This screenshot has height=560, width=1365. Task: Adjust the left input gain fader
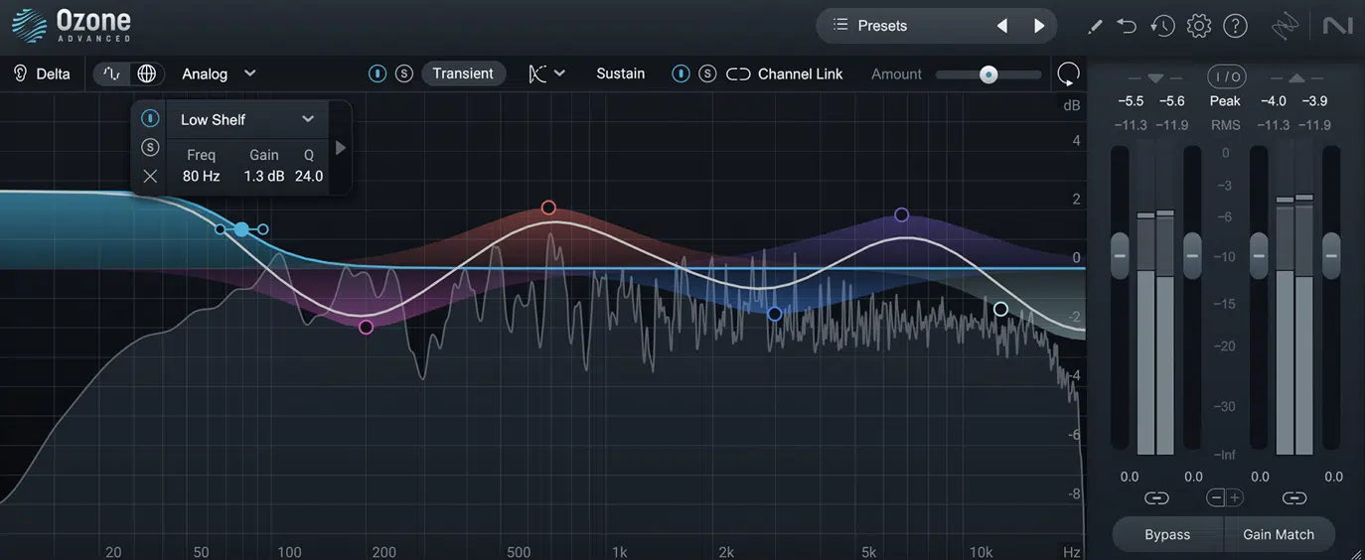pyautogui.click(x=1120, y=255)
